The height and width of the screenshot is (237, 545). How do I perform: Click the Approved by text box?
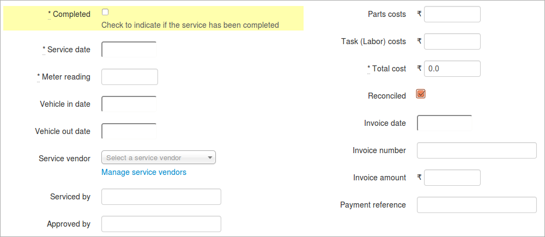(x=161, y=224)
